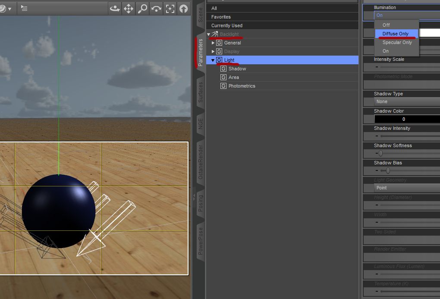Expand the General property group
The image size is (440, 299).
tap(213, 43)
